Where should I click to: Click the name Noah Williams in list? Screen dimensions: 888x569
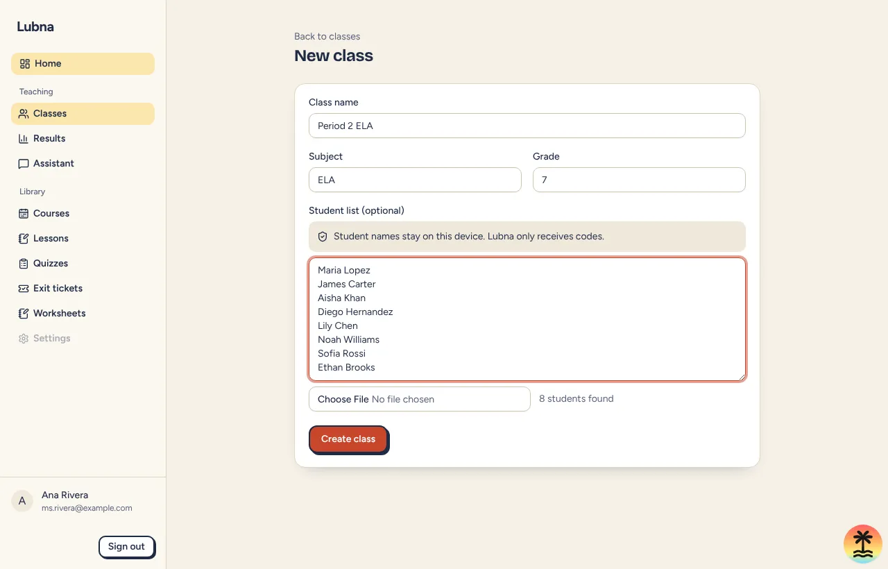[x=348, y=340]
